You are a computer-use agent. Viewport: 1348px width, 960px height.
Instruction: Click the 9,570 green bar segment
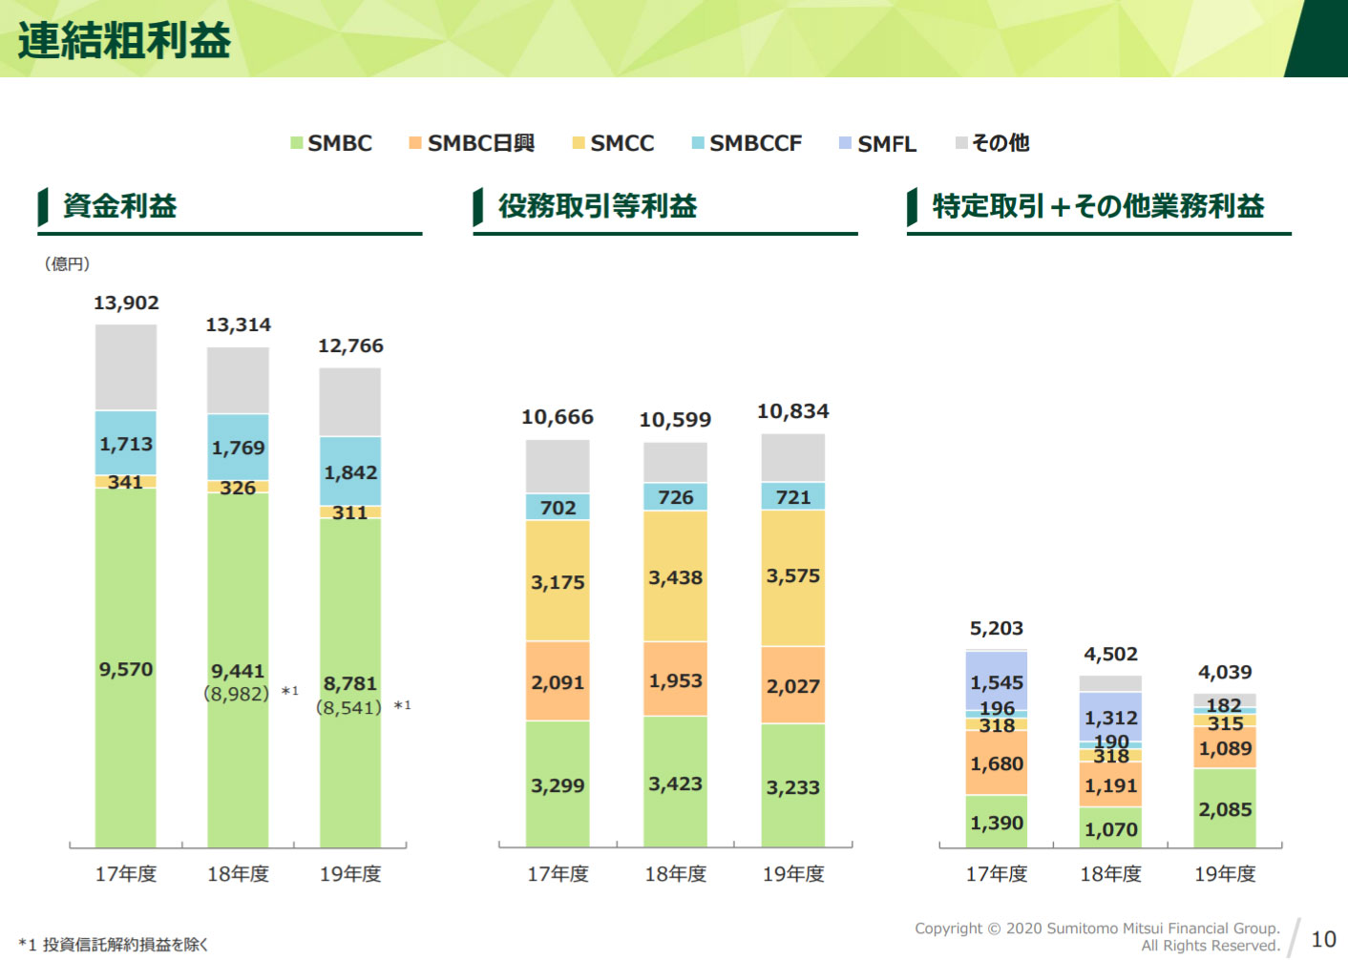coord(126,670)
